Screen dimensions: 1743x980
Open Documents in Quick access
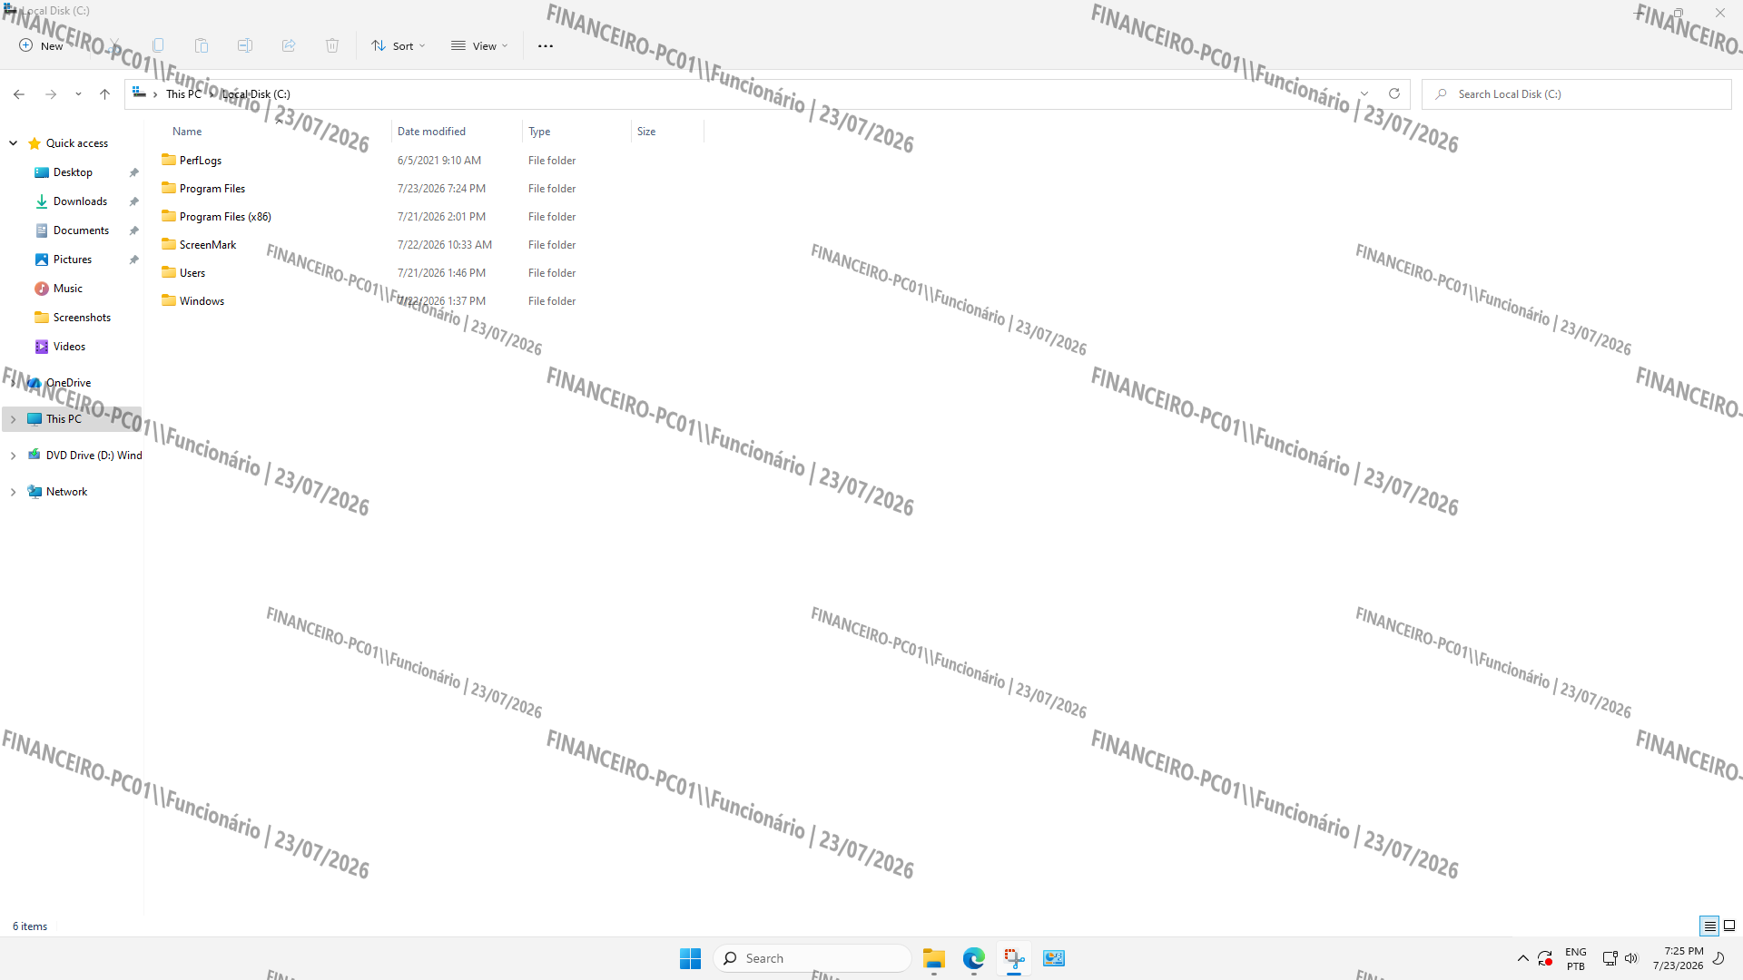pos(81,230)
